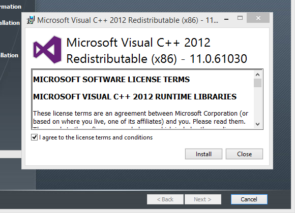Screen dimensions: 295x213
Task: Minimize the Redistributable setup window
Action: (x=226, y=19)
